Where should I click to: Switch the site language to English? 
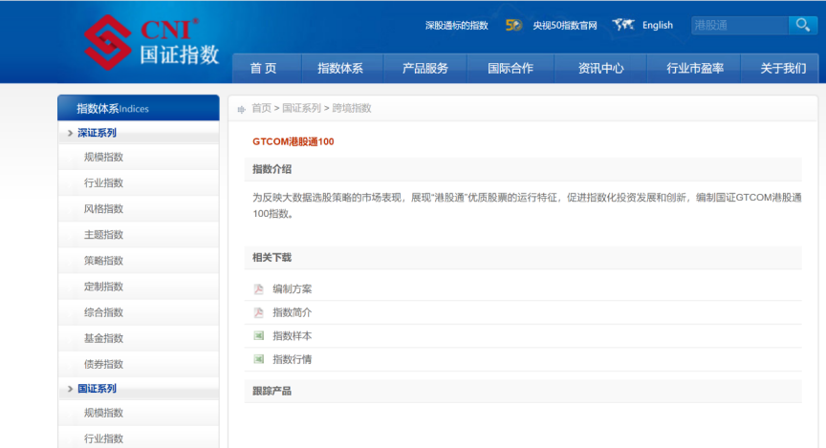tap(658, 25)
